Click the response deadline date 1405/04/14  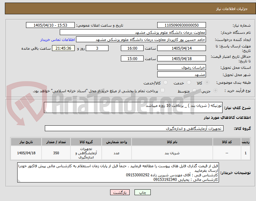[181, 48]
